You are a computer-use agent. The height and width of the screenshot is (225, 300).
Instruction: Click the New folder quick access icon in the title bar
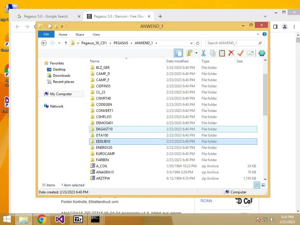point(56,26)
